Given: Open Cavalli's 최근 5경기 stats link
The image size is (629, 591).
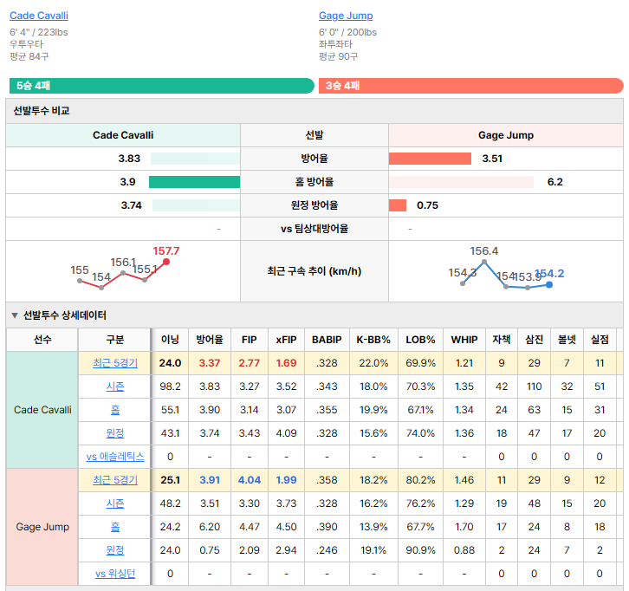Looking at the screenshot, I should (x=115, y=363).
